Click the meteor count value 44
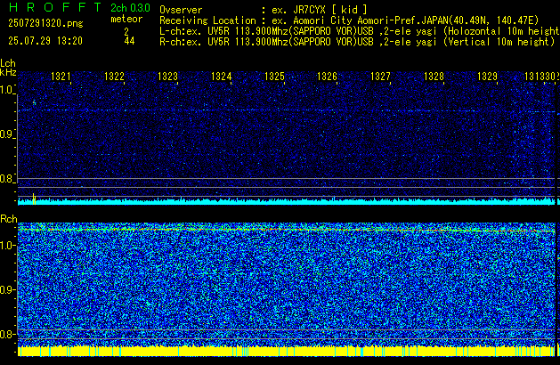Image resolution: width=560 pixels, height=365 pixels. (129, 41)
